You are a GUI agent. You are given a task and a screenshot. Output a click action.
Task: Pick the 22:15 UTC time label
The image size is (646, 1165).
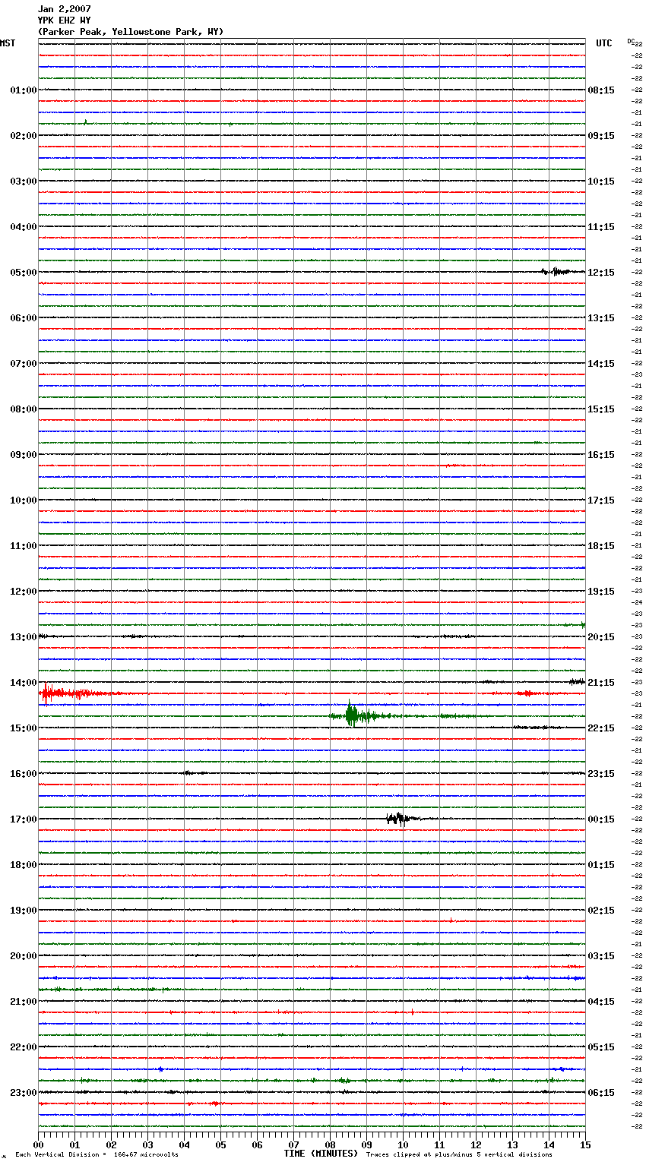pos(601,728)
